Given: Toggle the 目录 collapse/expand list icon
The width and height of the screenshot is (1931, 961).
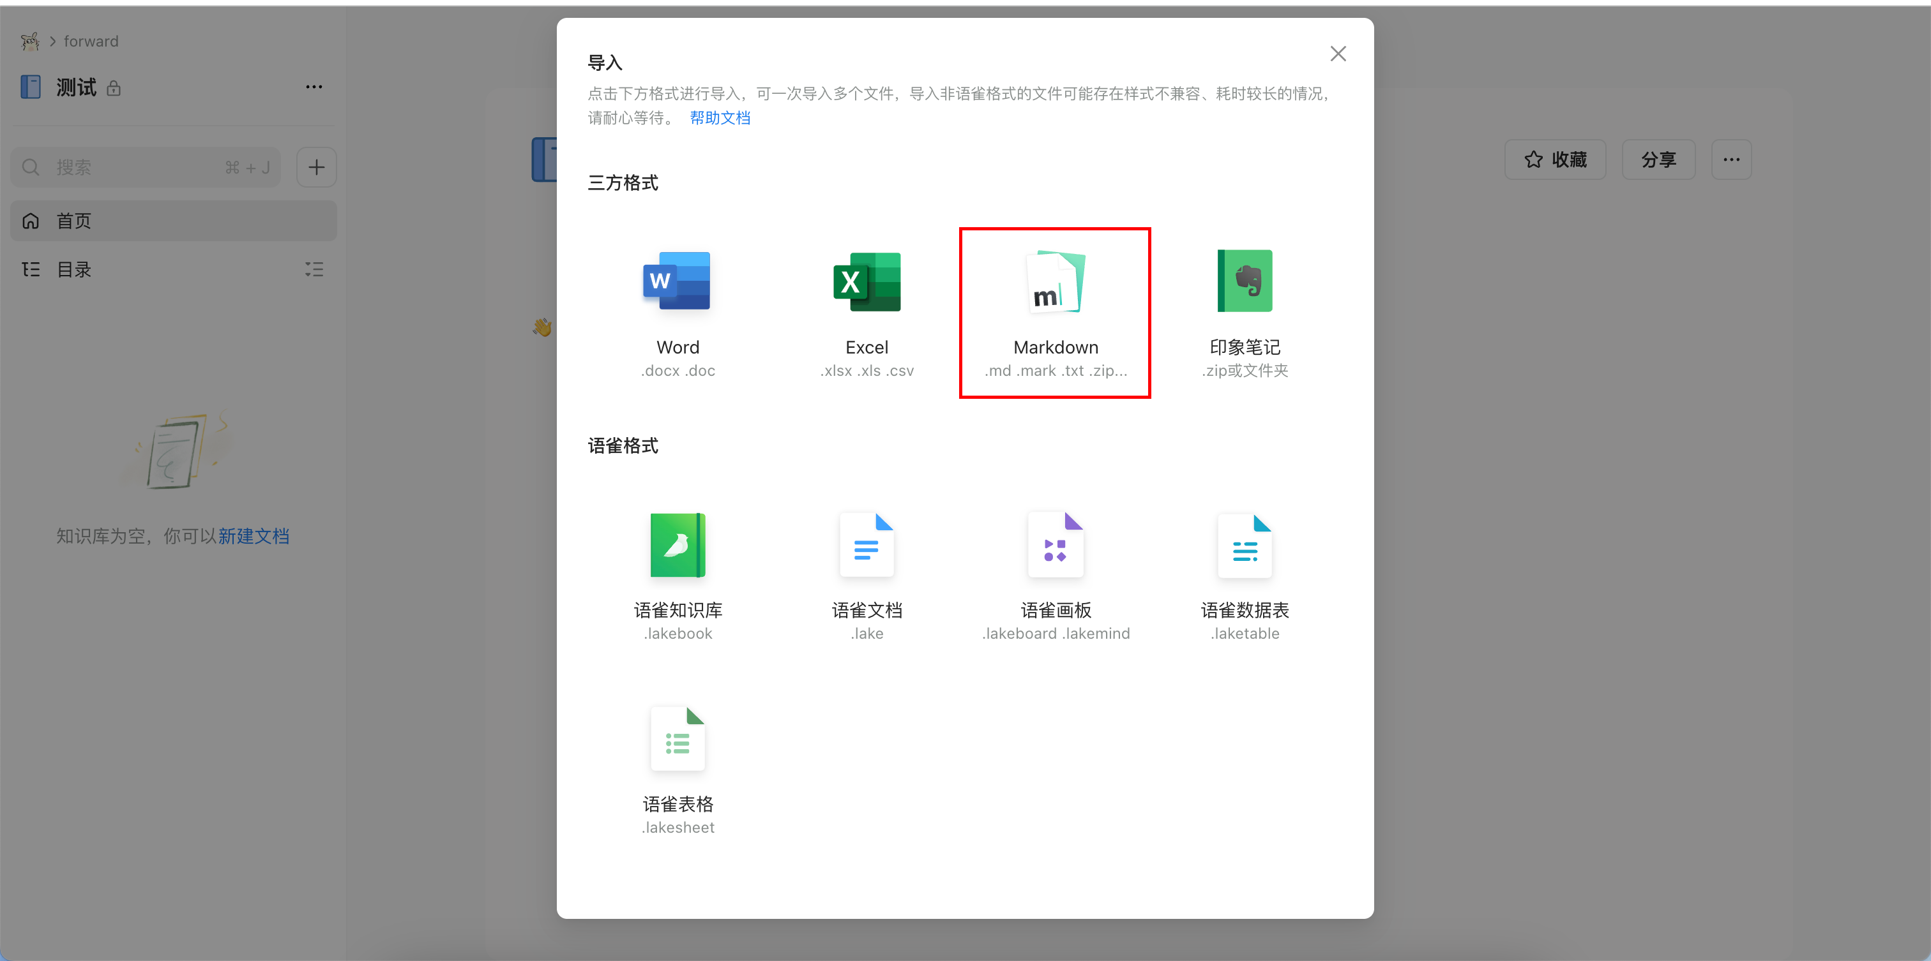Looking at the screenshot, I should click(314, 270).
